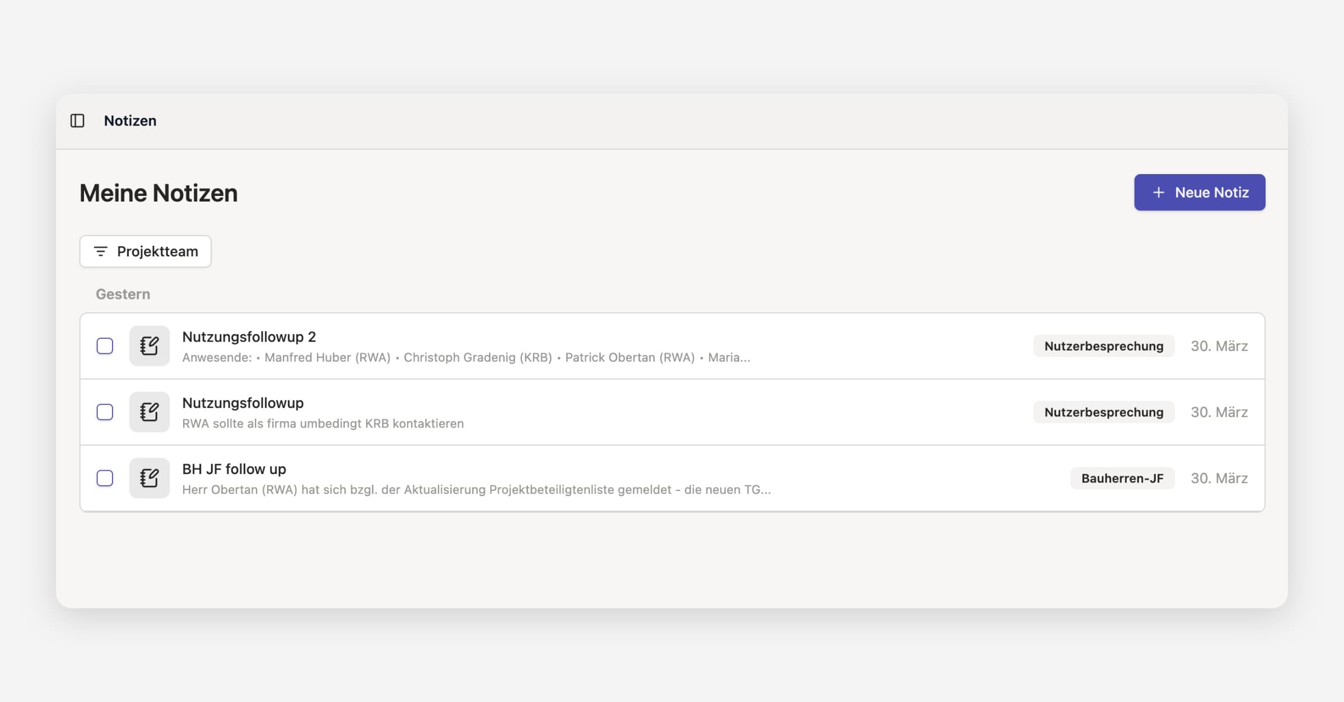1344x702 pixels.
Task: Open the Projektteam filter dropdown
Action: 146,251
